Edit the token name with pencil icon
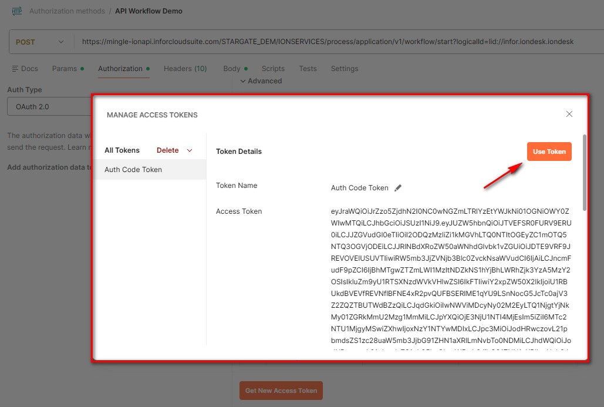 coord(398,188)
